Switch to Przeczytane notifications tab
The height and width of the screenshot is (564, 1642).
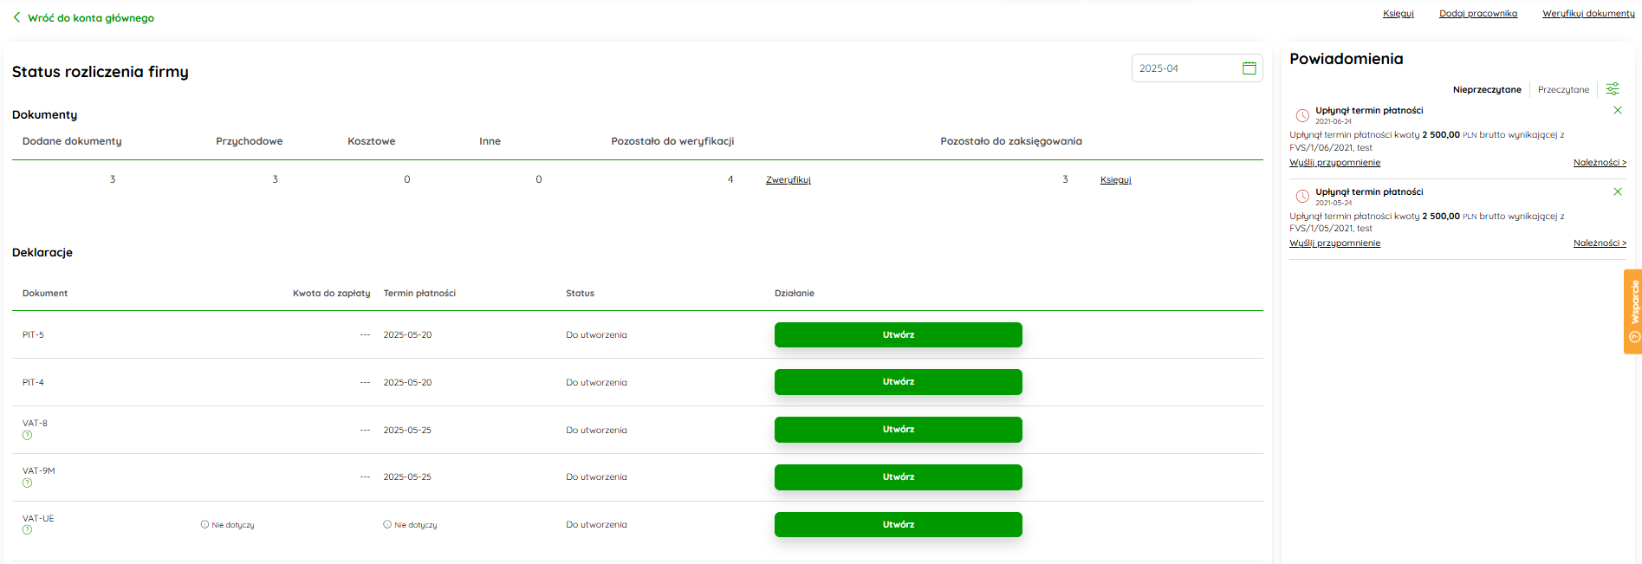point(1563,90)
